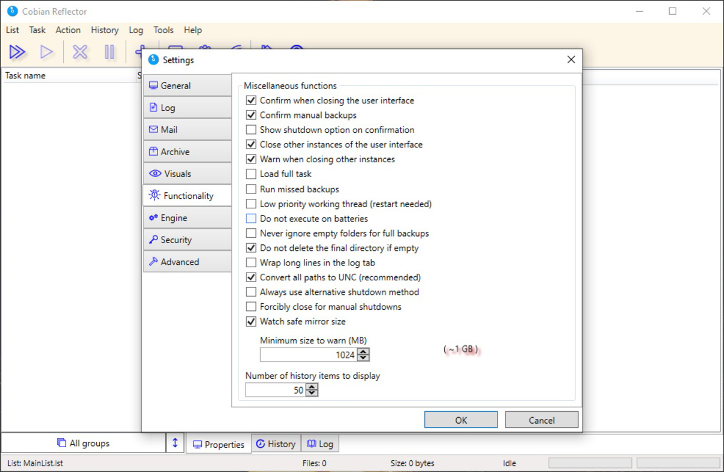Maximize the Cobian Reflector main window
The height and width of the screenshot is (472, 724).
pos(673,11)
